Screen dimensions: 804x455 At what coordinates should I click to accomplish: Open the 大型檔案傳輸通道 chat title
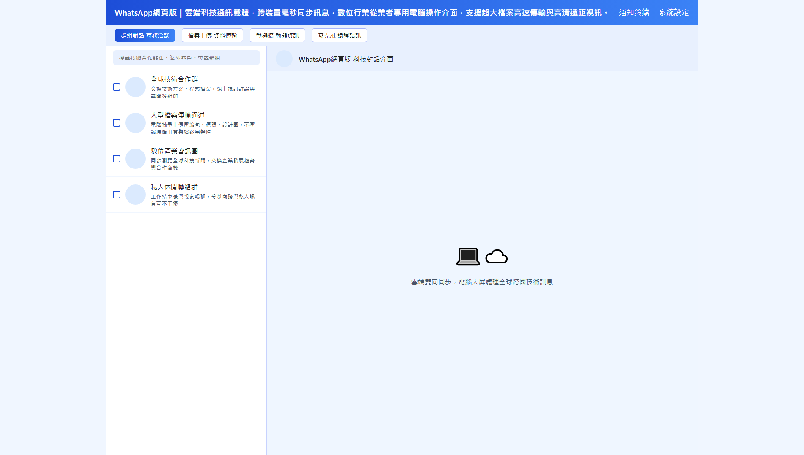click(x=177, y=115)
